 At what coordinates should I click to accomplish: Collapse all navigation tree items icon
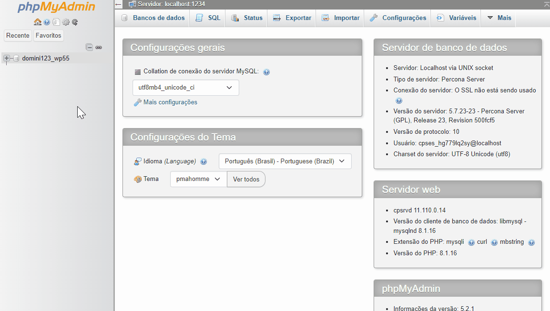[90, 47]
